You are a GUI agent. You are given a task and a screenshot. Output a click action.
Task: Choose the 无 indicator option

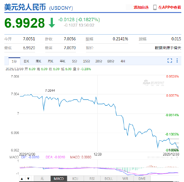tap(42, 179)
